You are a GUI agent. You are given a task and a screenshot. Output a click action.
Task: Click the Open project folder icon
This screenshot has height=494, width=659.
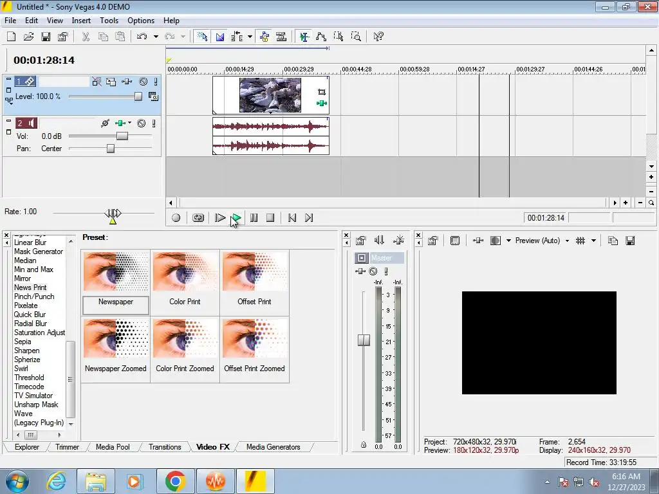pyautogui.click(x=28, y=37)
